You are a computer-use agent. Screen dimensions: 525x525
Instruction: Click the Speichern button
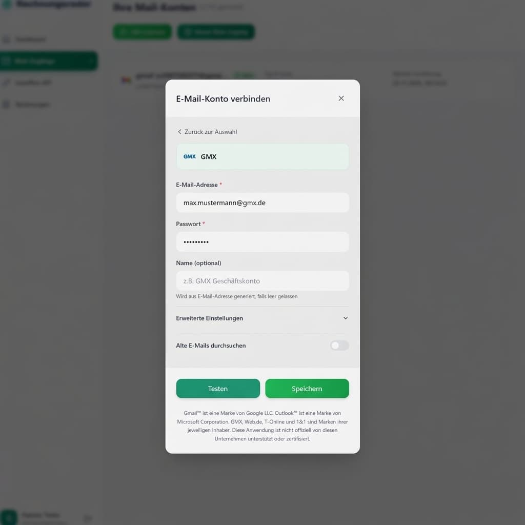click(307, 389)
